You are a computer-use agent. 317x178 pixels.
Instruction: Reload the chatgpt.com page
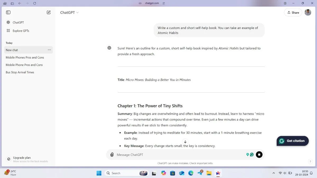click(35, 3)
